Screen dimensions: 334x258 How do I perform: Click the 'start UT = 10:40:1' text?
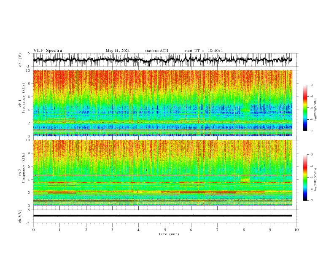[x=204, y=51]
